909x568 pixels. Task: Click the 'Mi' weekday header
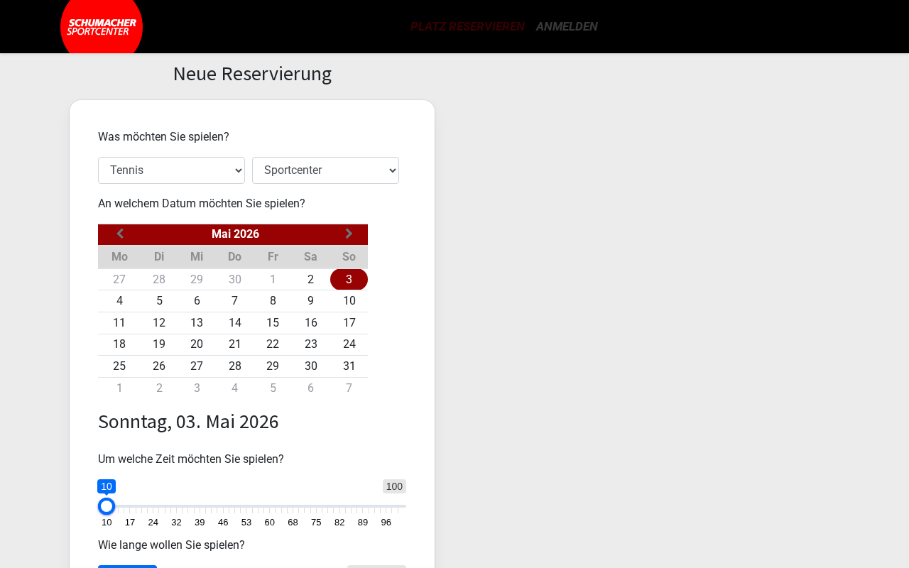tap(197, 257)
